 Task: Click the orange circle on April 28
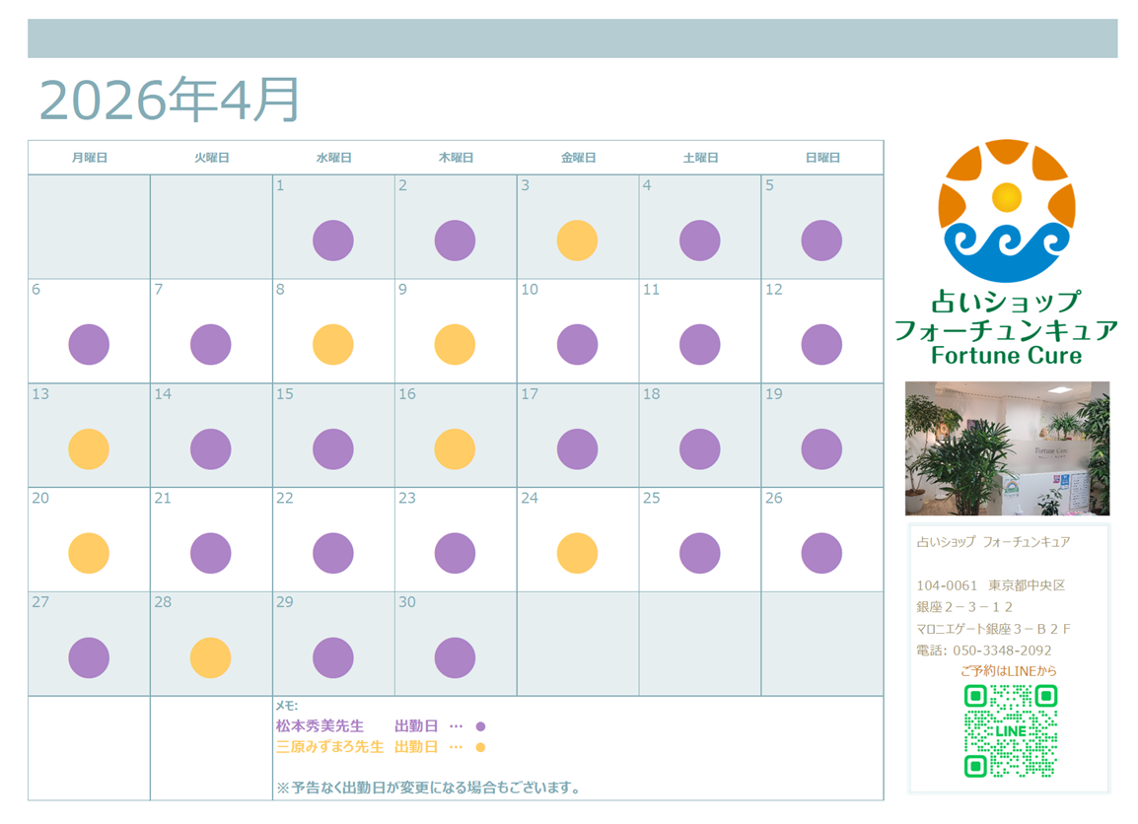[210, 657]
